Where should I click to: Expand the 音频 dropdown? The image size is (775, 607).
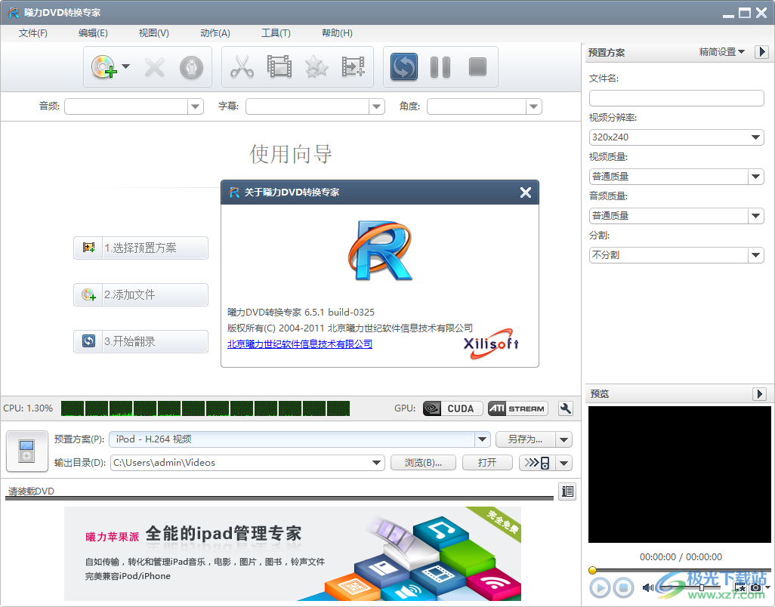tap(195, 106)
